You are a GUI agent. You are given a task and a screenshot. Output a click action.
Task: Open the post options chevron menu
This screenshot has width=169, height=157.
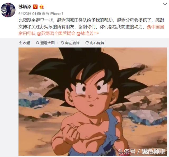coord(165,4)
